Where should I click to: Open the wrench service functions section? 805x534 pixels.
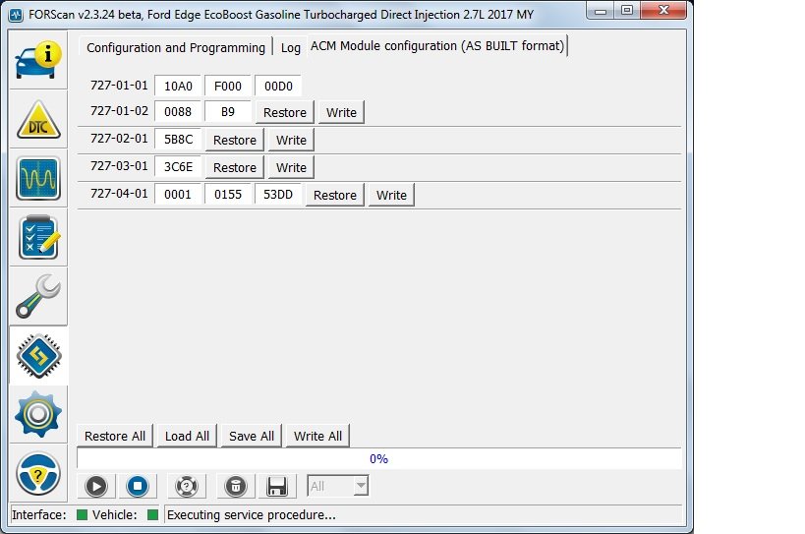pyautogui.click(x=38, y=296)
